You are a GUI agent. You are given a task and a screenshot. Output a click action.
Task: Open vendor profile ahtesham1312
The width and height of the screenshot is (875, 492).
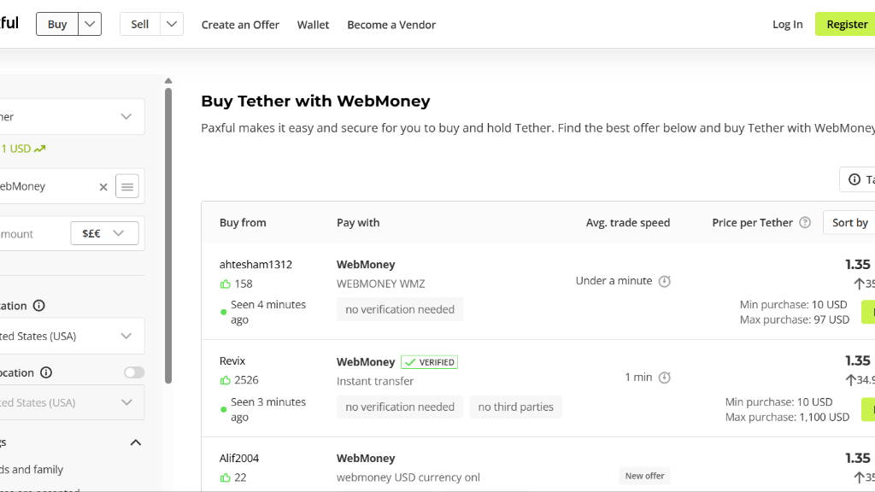tap(255, 265)
